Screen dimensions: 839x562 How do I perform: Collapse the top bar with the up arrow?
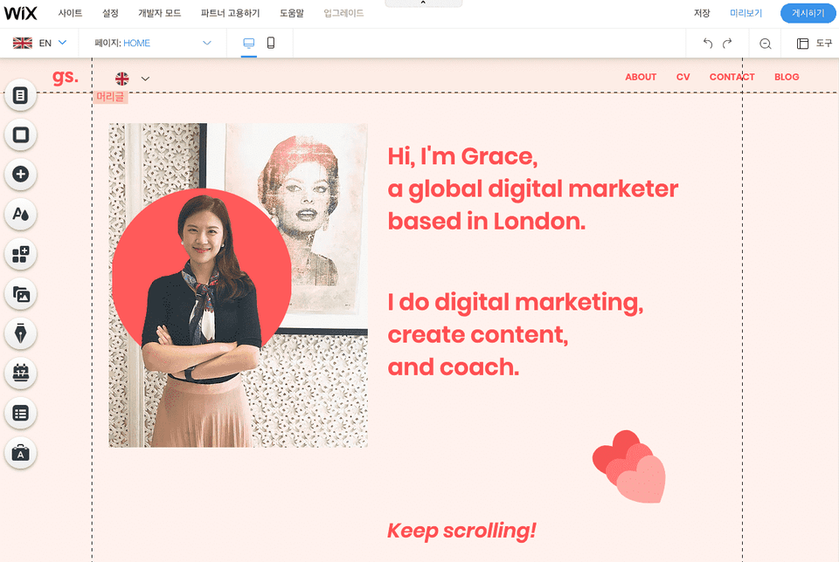[423, 3]
